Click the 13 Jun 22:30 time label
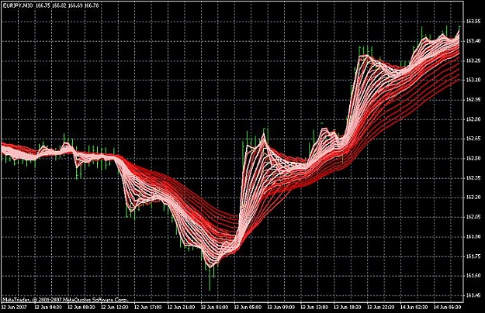Screen dimensions: 485x313 click(381, 308)
